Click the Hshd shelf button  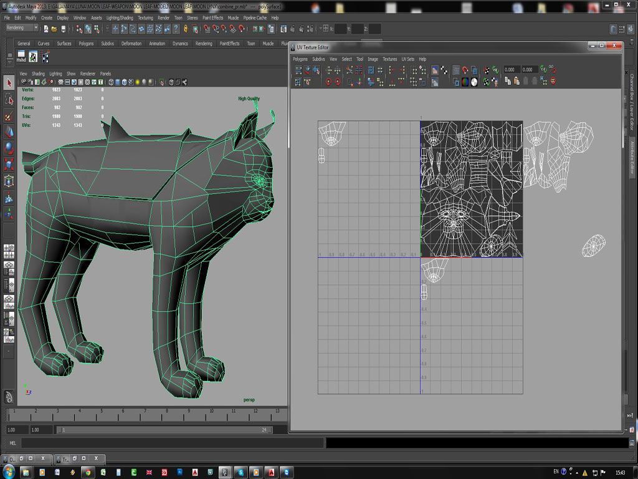click(21, 56)
